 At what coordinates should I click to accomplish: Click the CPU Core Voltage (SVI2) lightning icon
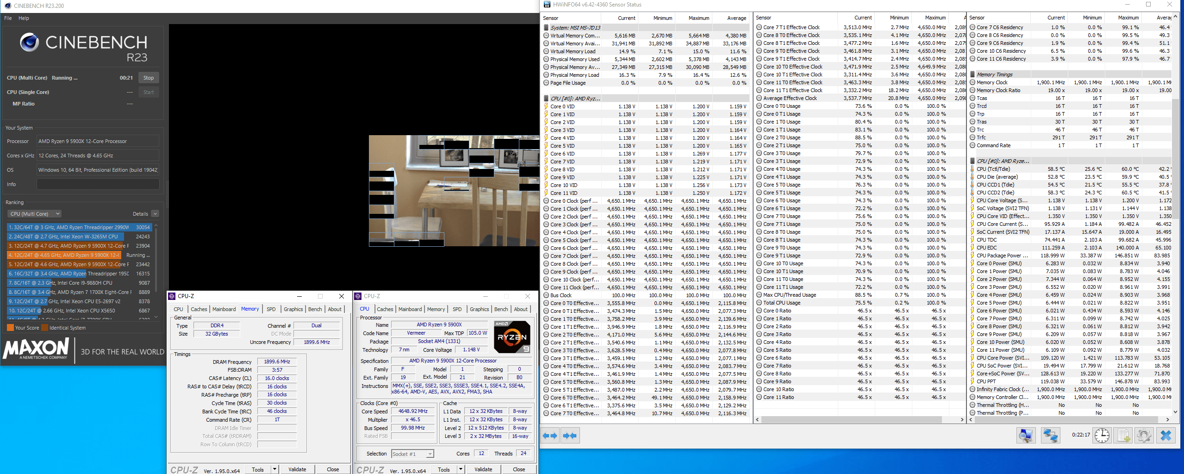pos(972,200)
